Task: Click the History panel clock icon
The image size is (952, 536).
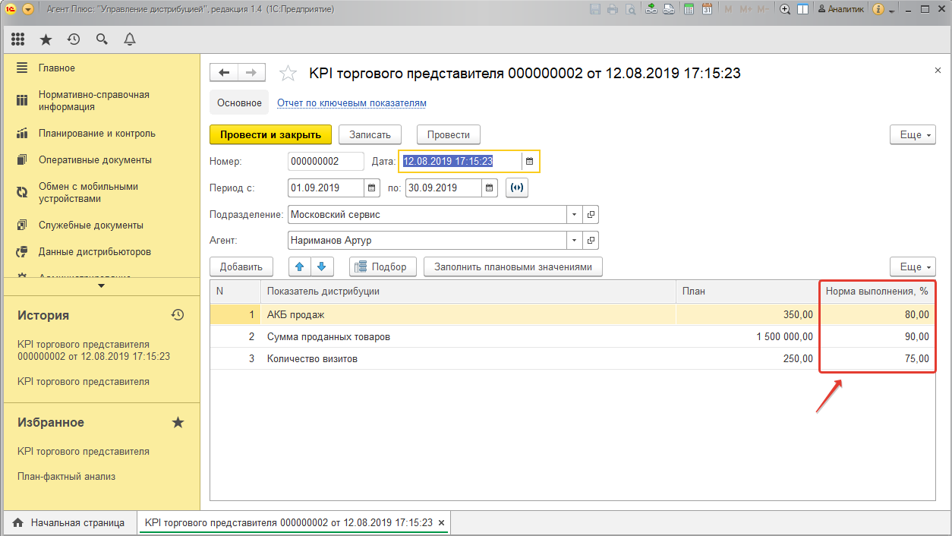Action: 178,314
